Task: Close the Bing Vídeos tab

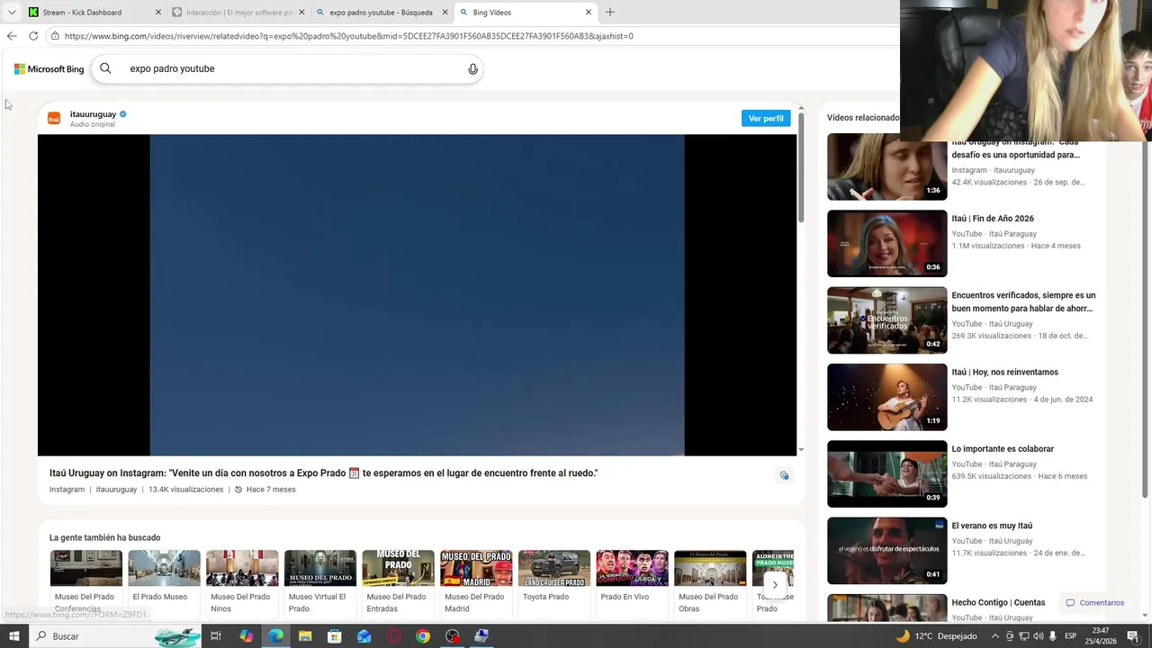Action: pos(589,13)
